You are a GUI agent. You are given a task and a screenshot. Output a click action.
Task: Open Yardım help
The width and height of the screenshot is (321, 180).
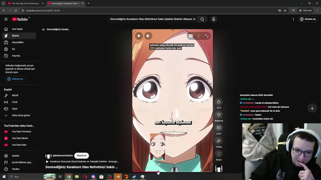[x=19, y=169]
